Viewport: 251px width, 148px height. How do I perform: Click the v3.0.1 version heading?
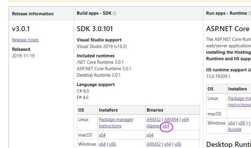point(21,29)
